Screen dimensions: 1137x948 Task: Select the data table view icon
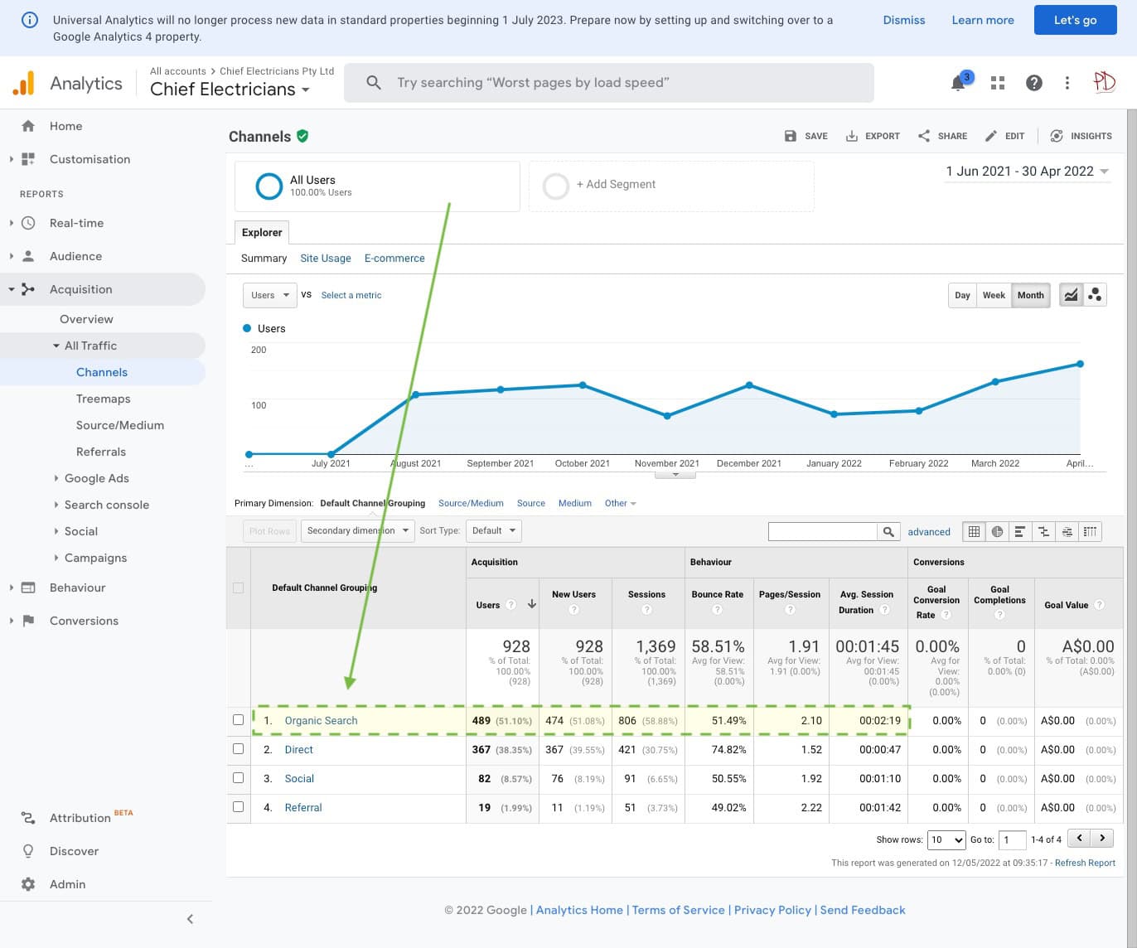click(974, 532)
